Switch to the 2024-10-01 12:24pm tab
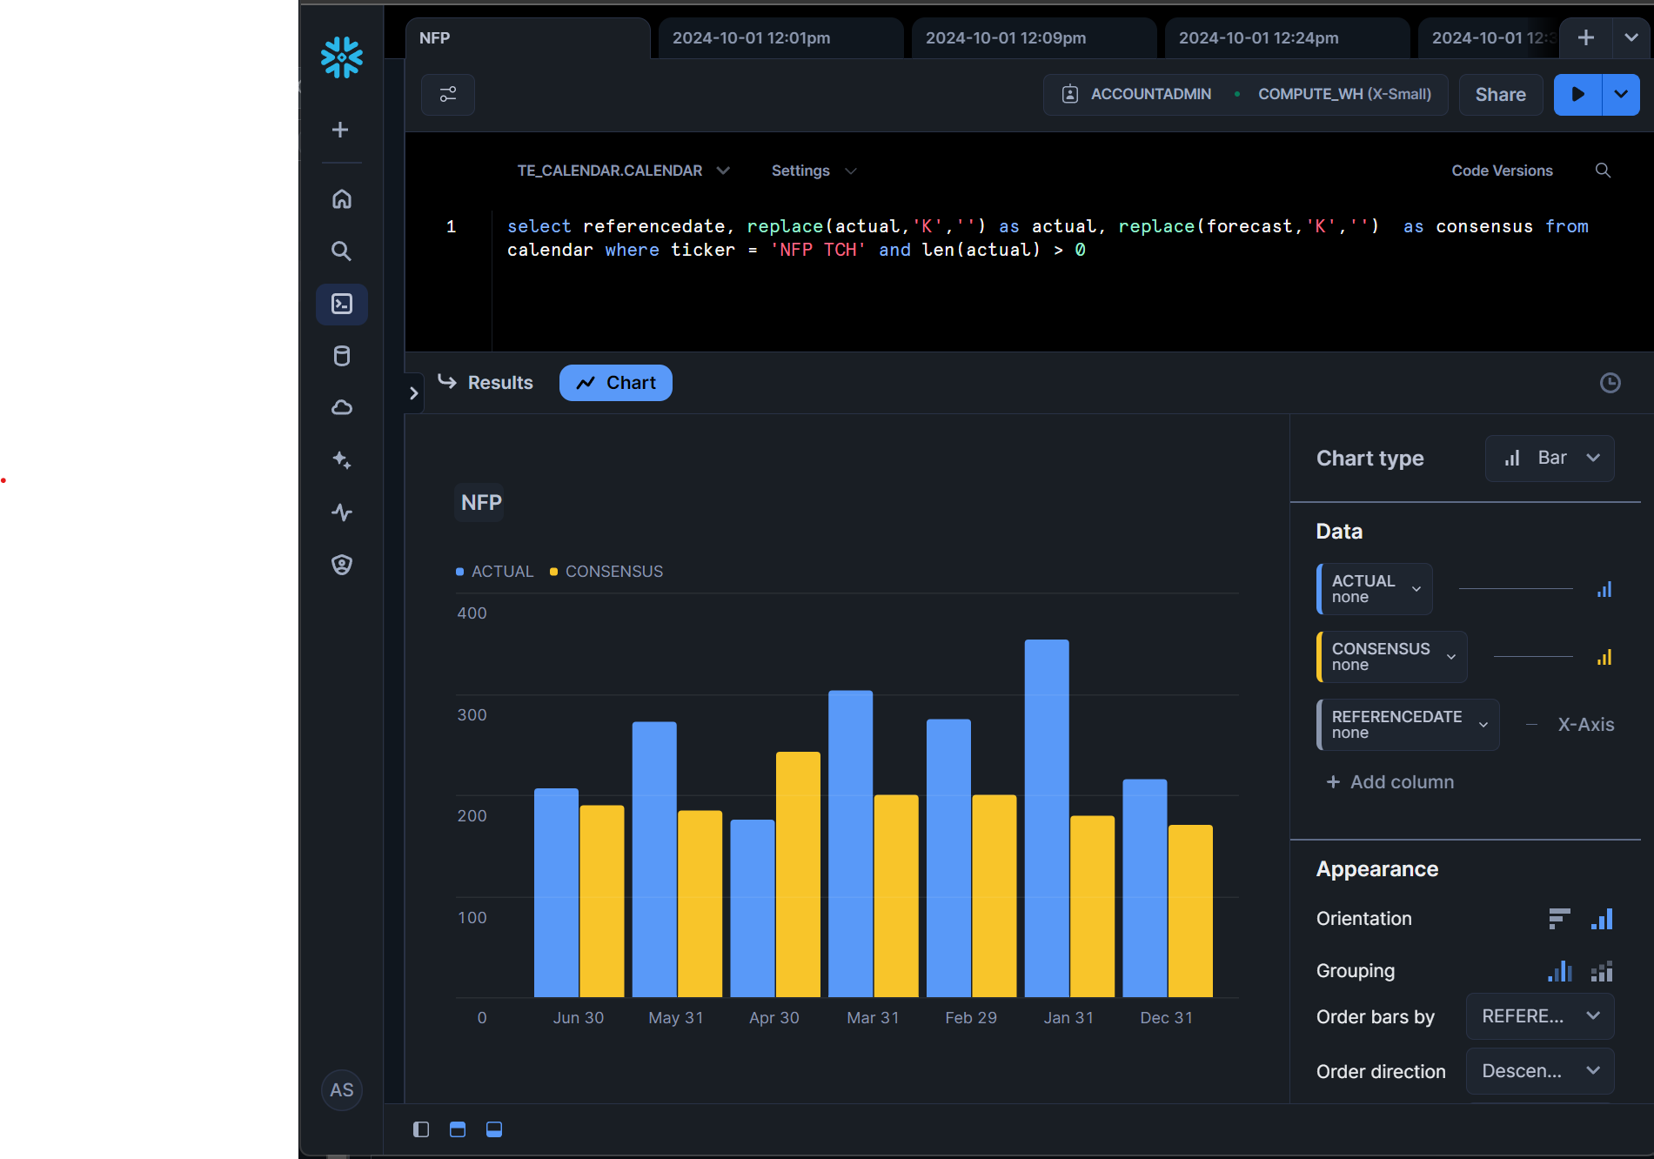The height and width of the screenshot is (1159, 1654). pos(1287,38)
